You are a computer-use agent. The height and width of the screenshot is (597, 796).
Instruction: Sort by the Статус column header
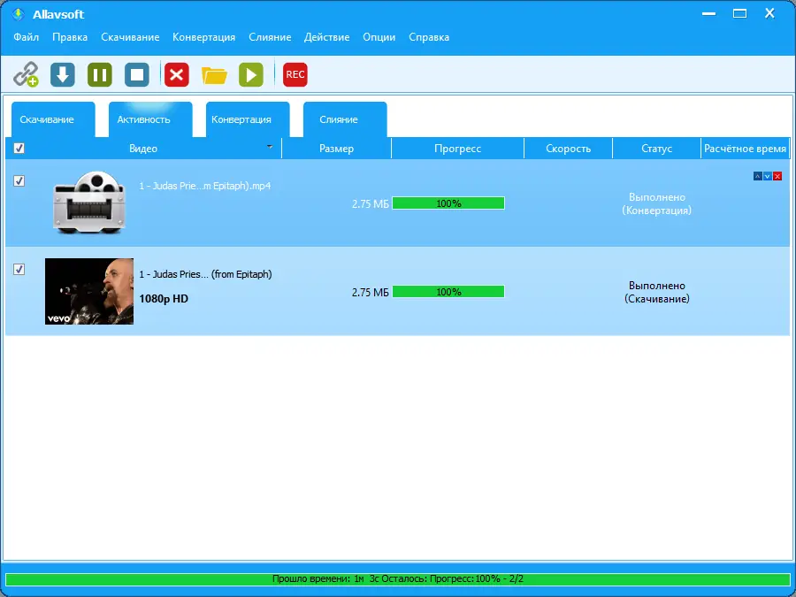click(x=656, y=149)
